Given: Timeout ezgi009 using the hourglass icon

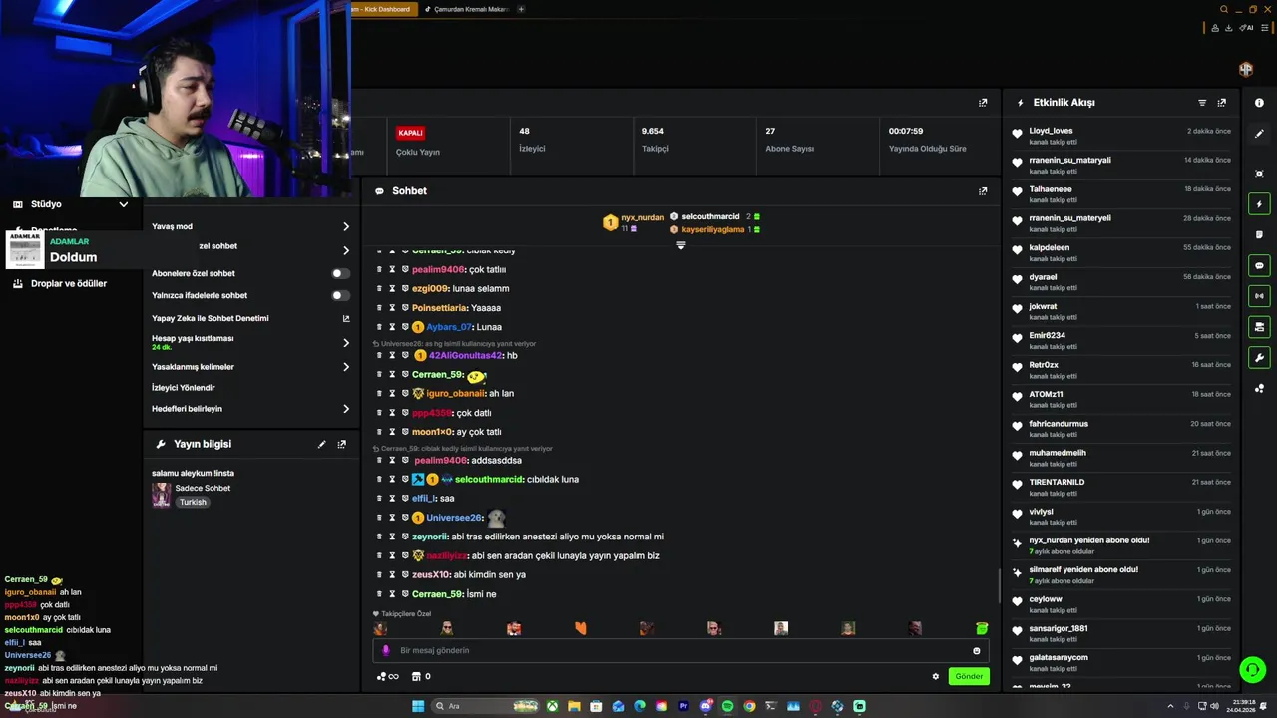Looking at the screenshot, I should [x=392, y=289].
